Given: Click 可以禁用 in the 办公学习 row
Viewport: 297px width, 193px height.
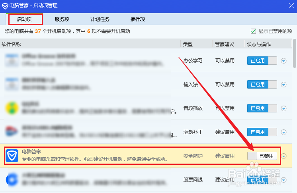Looking at the screenshot, I should point(225,61).
